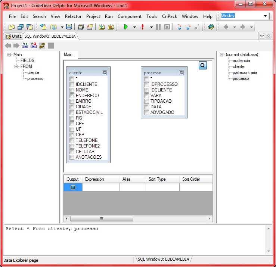Screen dimensions: 276x267
Task: Open the Wesley layout dropdown
Action: [266, 16]
